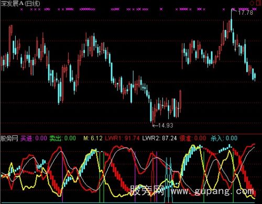Click the 杀入: 0.00 indicator value
This screenshot has width=262, height=204.
(x=224, y=138)
